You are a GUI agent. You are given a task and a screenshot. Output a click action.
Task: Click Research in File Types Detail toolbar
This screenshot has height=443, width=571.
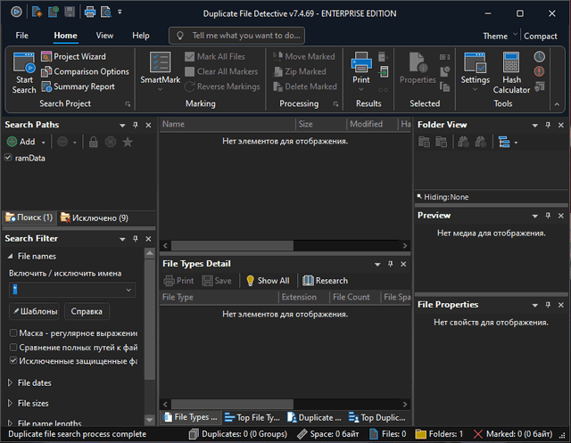coord(325,281)
